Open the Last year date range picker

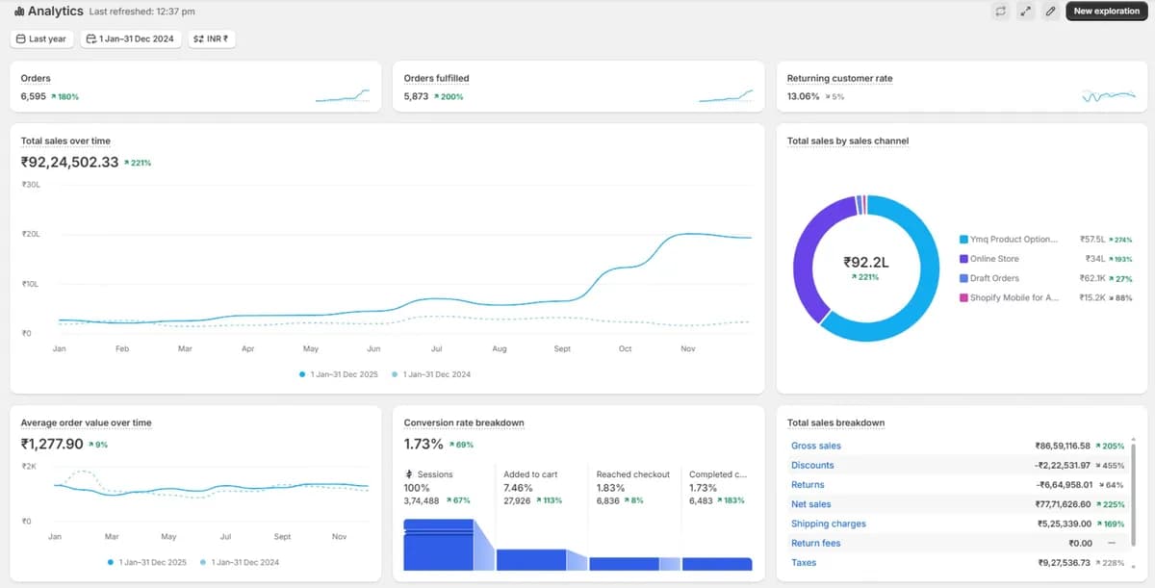pos(41,39)
